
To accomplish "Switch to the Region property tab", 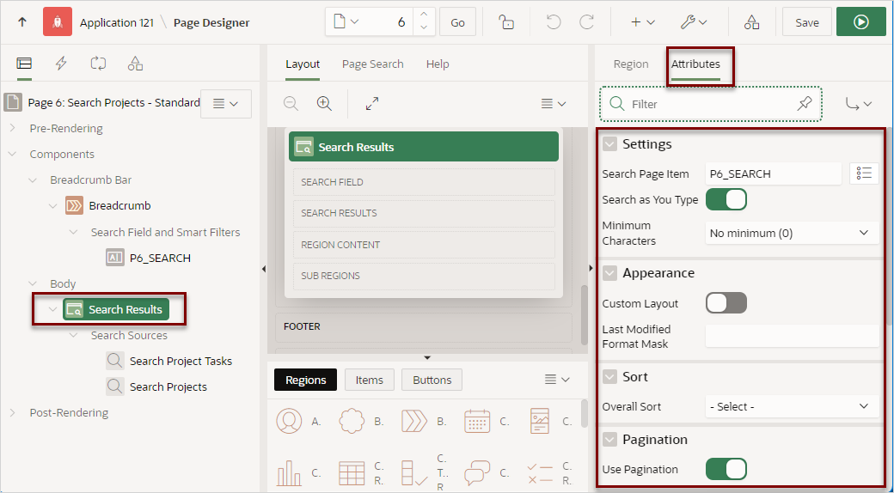I will tap(631, 64).
